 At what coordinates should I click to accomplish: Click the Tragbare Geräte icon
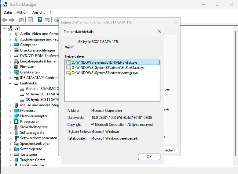point(16,160)
